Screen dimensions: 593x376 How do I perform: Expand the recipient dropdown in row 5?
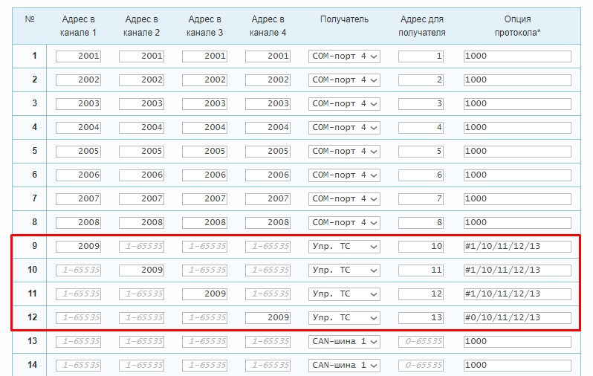(x=344, y=152)
